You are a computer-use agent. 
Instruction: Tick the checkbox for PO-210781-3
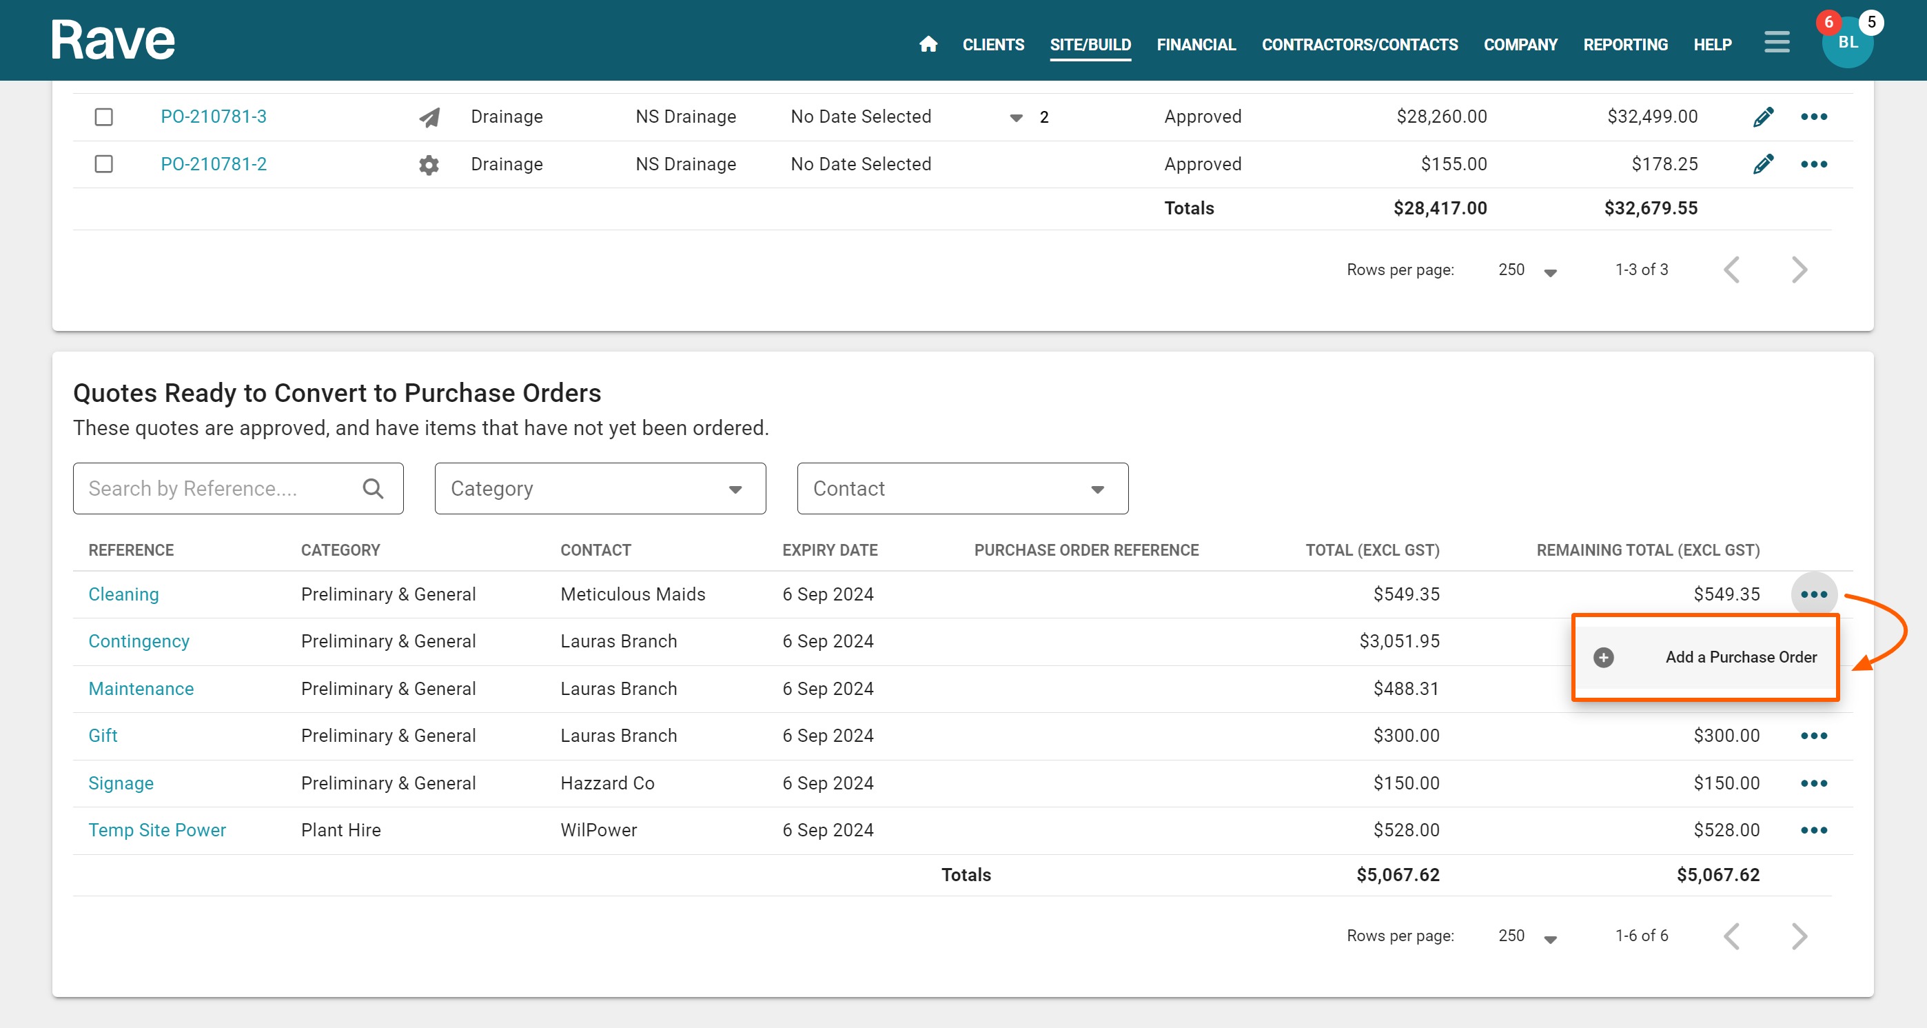[104, 117]
